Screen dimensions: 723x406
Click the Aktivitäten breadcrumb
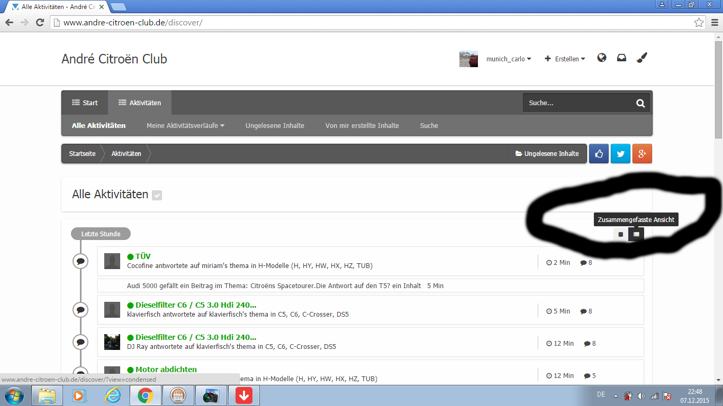(x=126, y=154)
